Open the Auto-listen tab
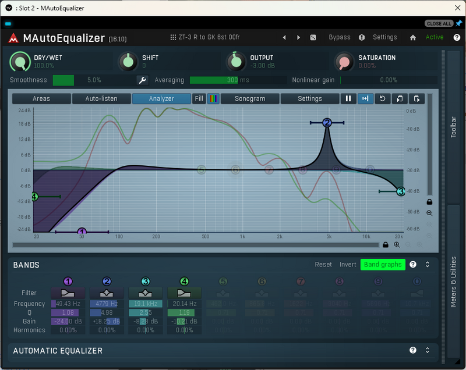The height and width of the screenshot is (370, 466). [x=101, y=98]
